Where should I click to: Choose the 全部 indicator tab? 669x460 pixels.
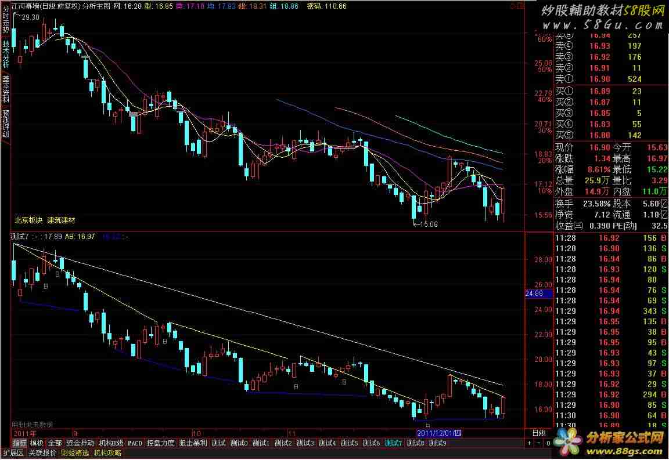pos(55,443)
